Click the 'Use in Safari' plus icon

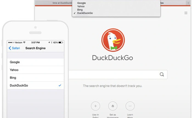pyautogui.click(x=95, y=106)
